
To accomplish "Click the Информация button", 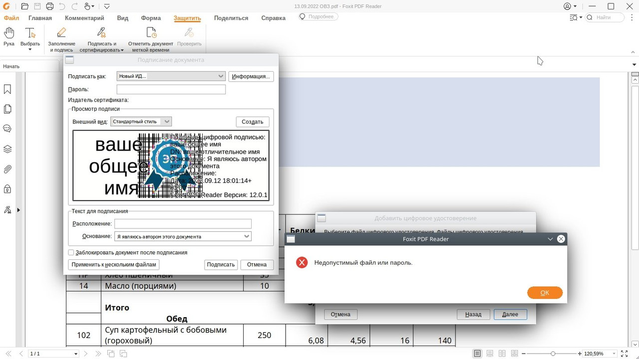I will click(251, 76).
